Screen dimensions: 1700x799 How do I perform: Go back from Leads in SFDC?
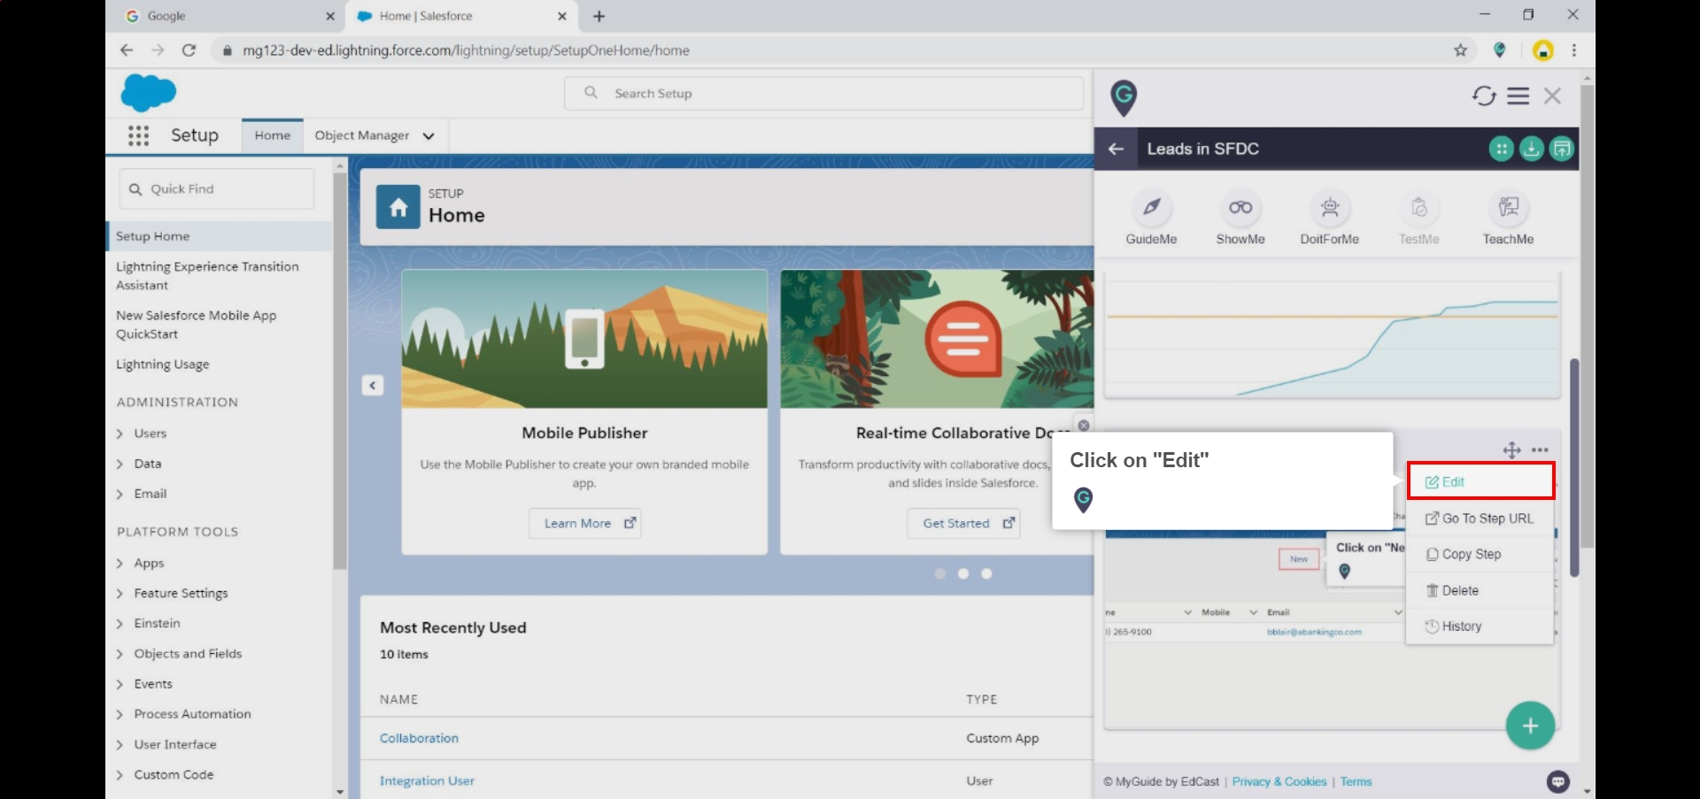[1117, 149]
